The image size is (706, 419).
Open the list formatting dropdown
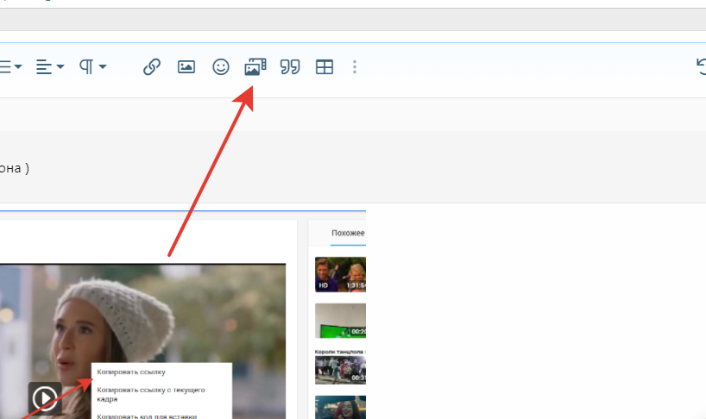(9, 67)
